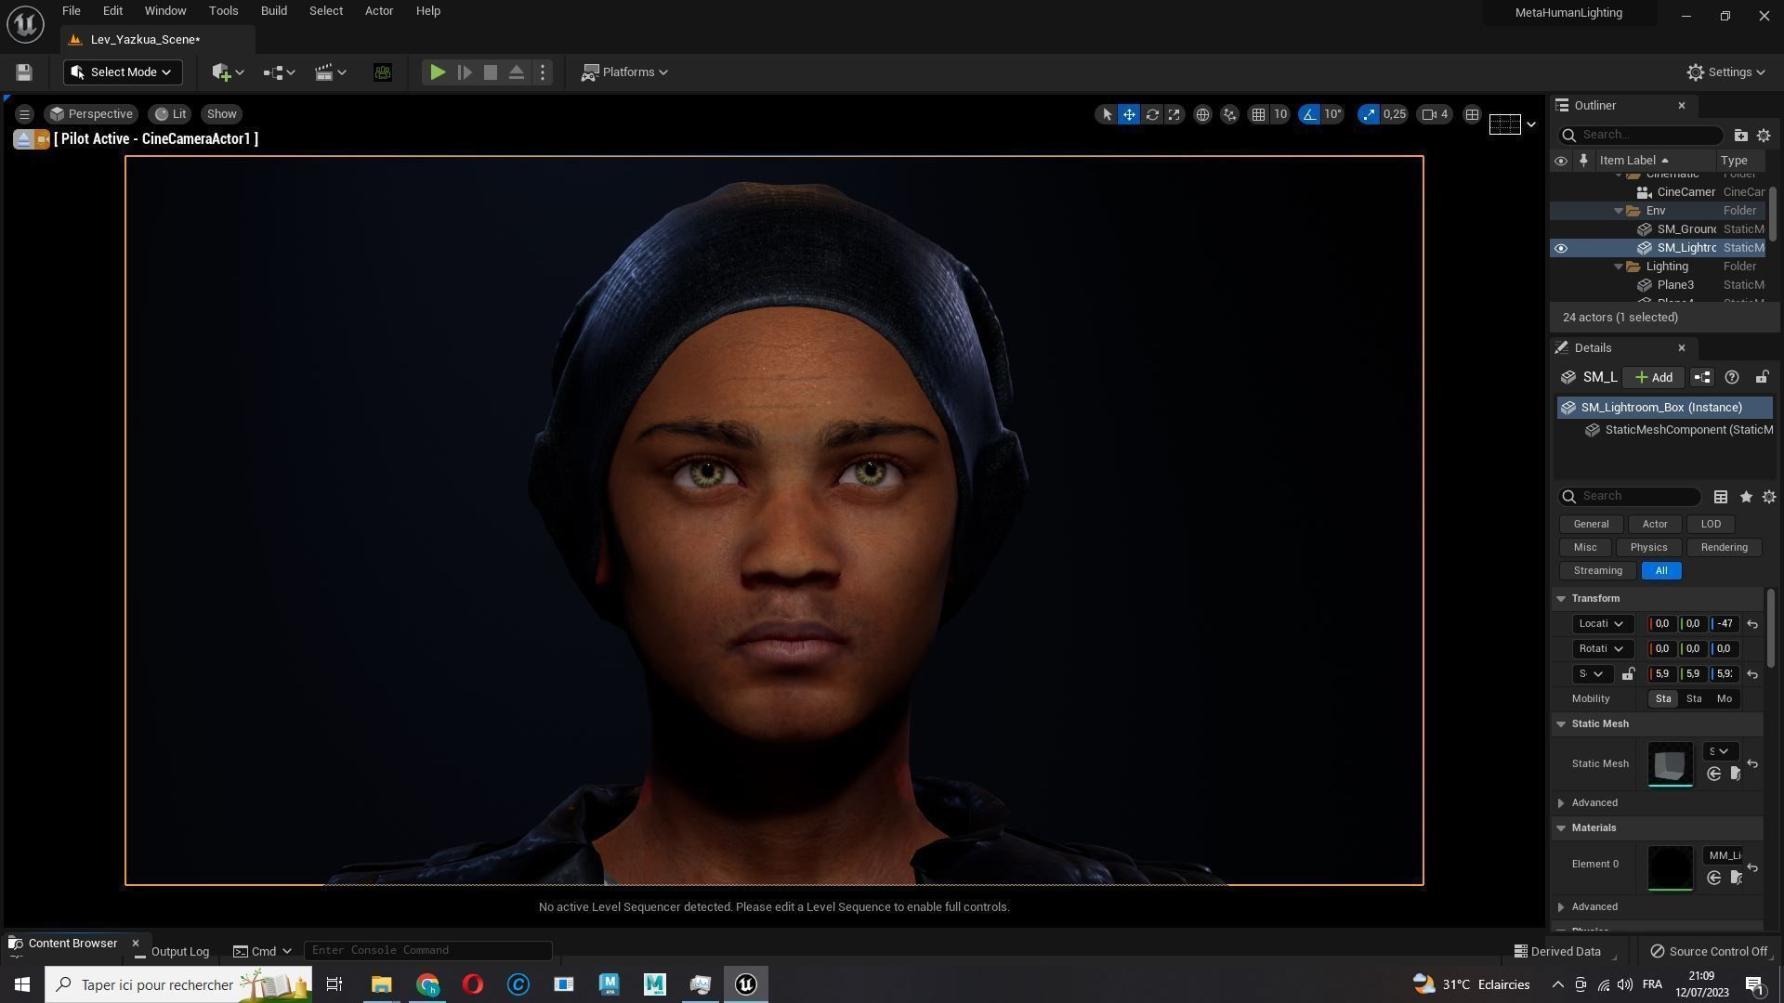
Task: Set Mobility to Movable
Action: pyautogui.click(x=1724, y=698)
